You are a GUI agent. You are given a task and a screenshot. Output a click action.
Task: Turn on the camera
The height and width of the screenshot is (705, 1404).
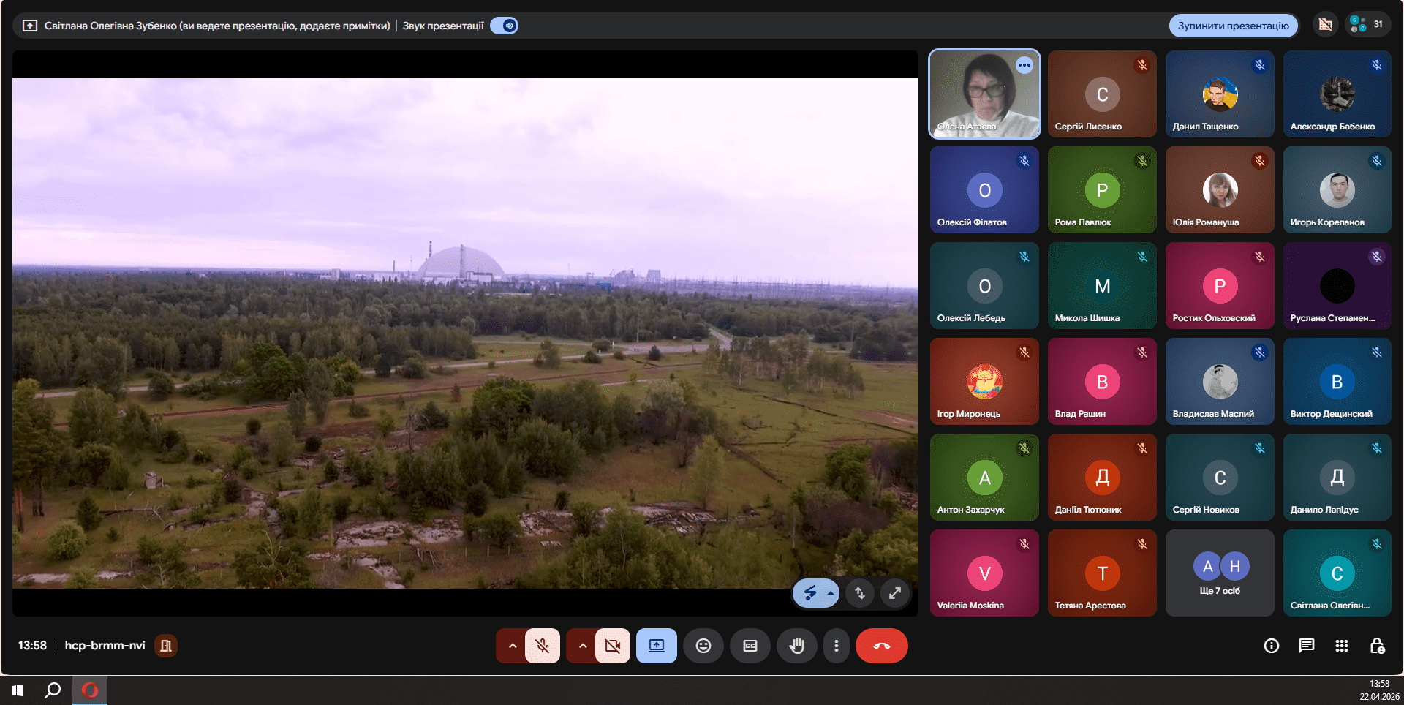click(612, 646)
